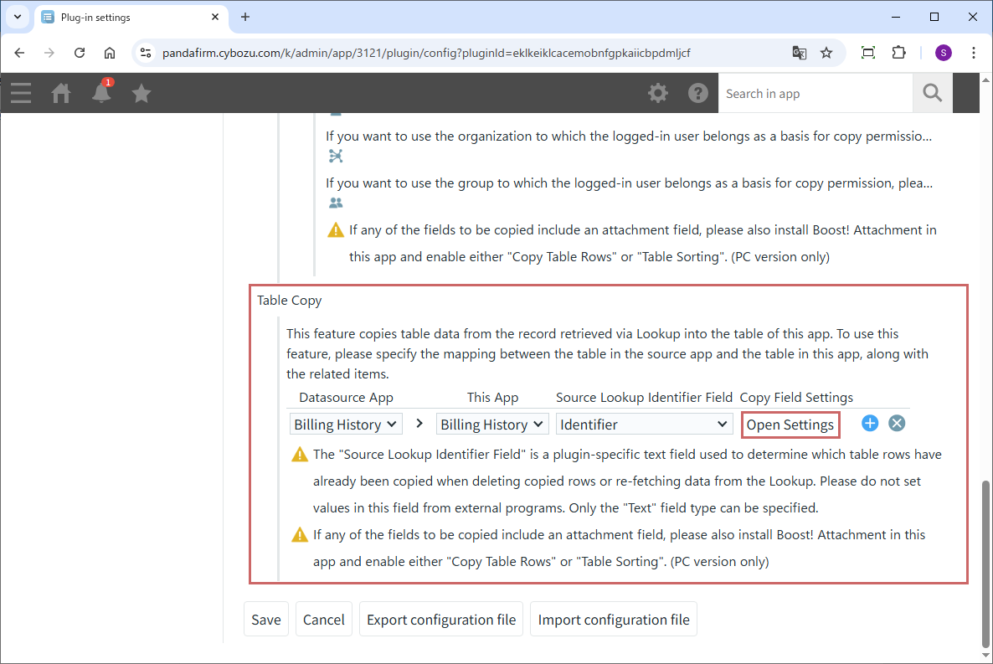Viewport: 993px width, 664px height.
Task: Open the favorites star in the header
Action: click(x=141, y=93)
